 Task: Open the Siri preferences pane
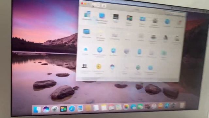(112, 67)
